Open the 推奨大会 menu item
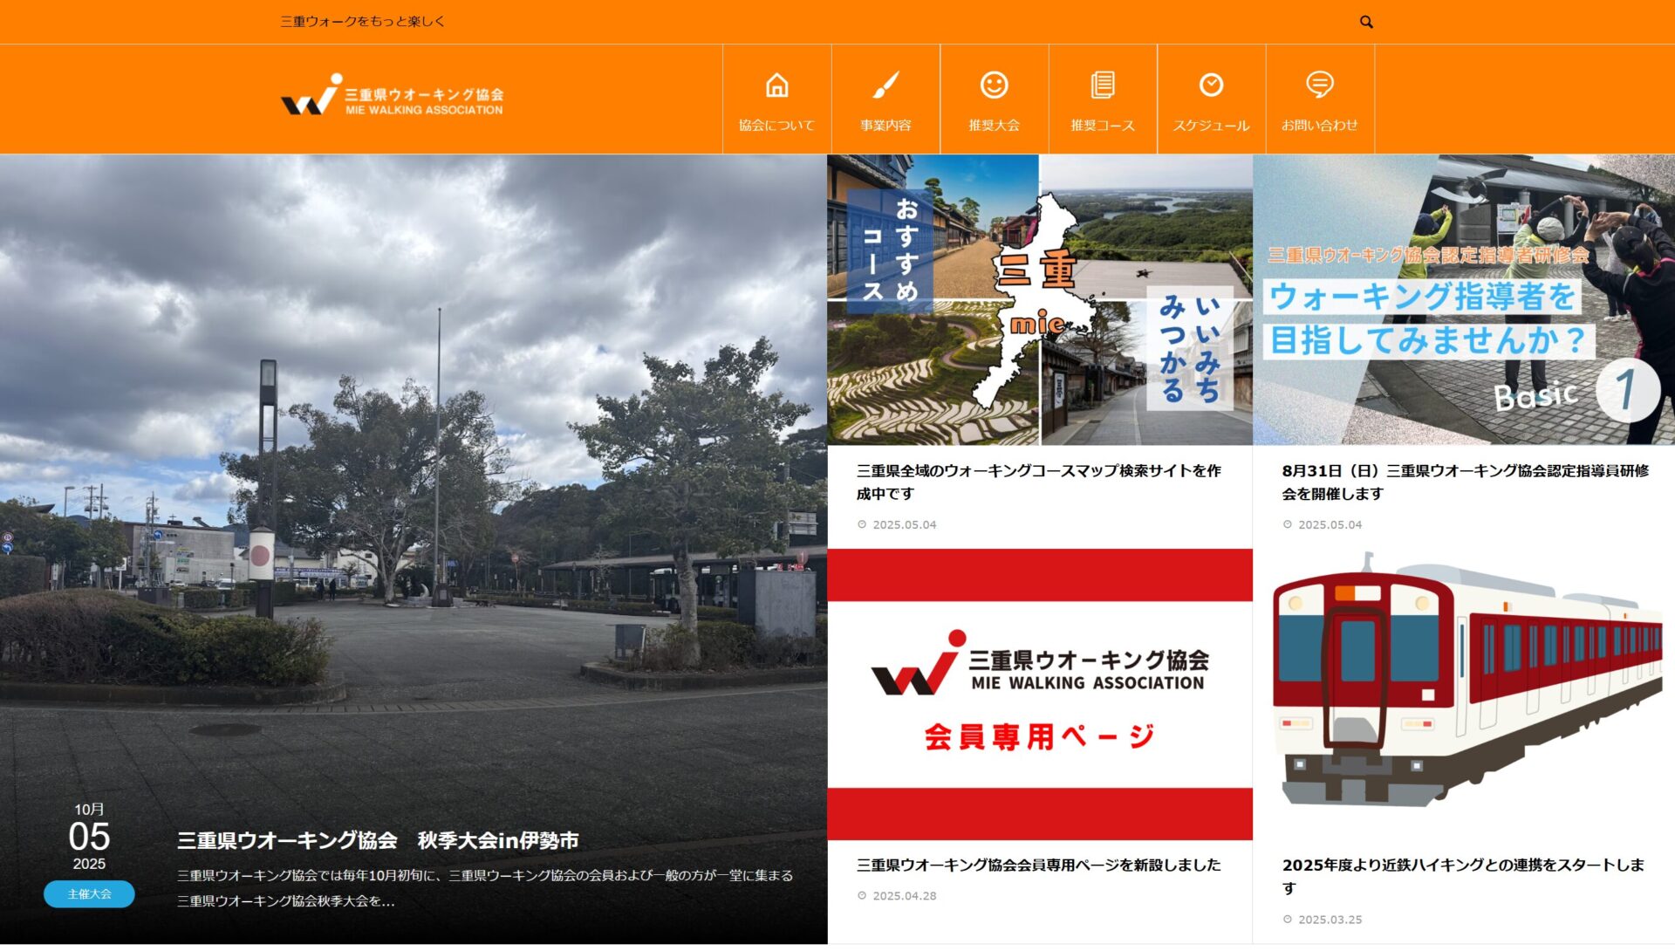This screenshot has width=1675, height=951. (994, 99)
